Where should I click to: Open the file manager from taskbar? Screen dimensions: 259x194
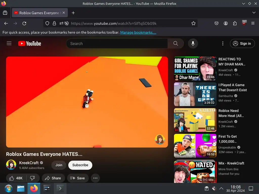click(x=21, y=188)
